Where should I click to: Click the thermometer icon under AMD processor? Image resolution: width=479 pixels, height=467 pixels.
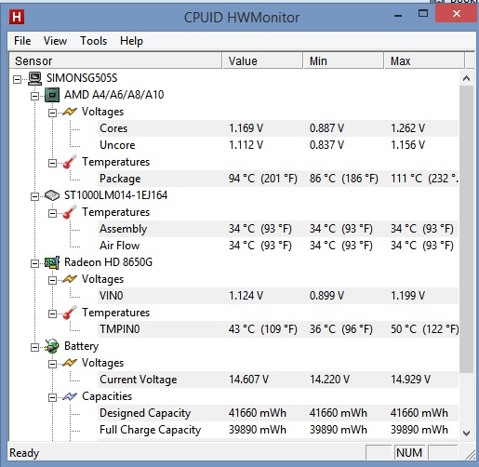70,162
